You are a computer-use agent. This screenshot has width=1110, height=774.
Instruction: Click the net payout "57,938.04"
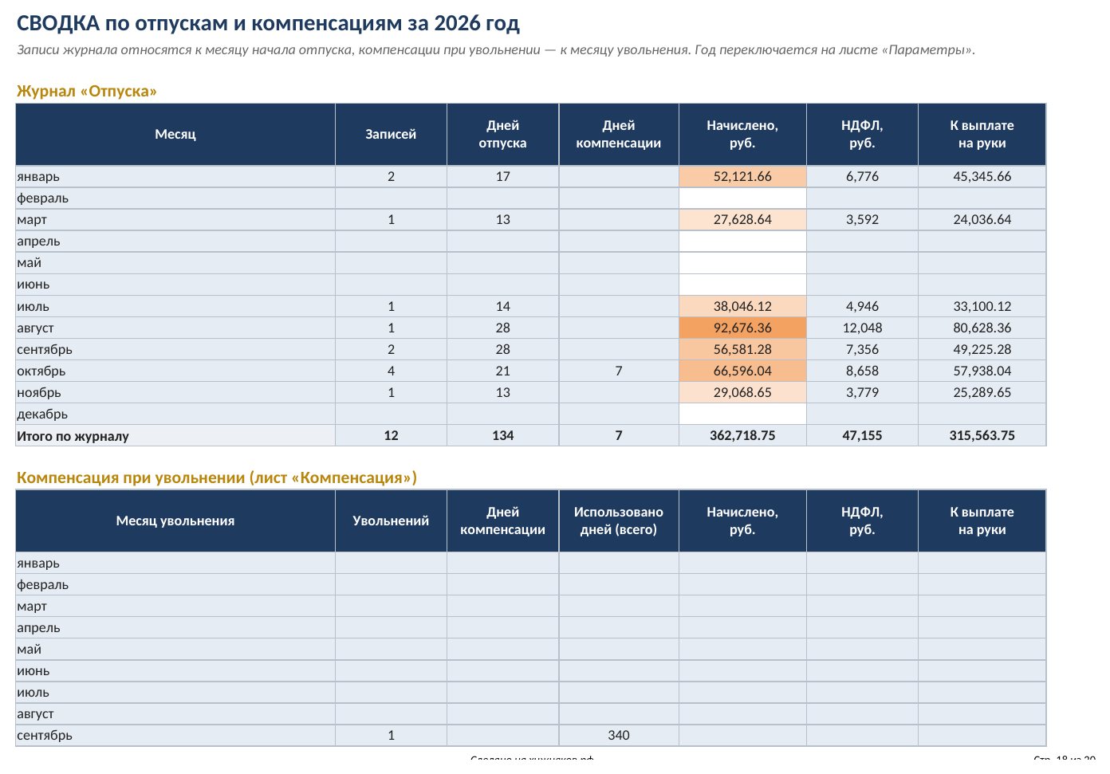(982, 371)
